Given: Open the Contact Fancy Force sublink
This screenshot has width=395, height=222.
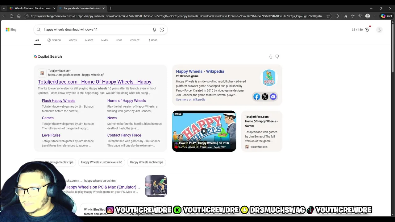Looking at the screenshot, I should (124, 135).
